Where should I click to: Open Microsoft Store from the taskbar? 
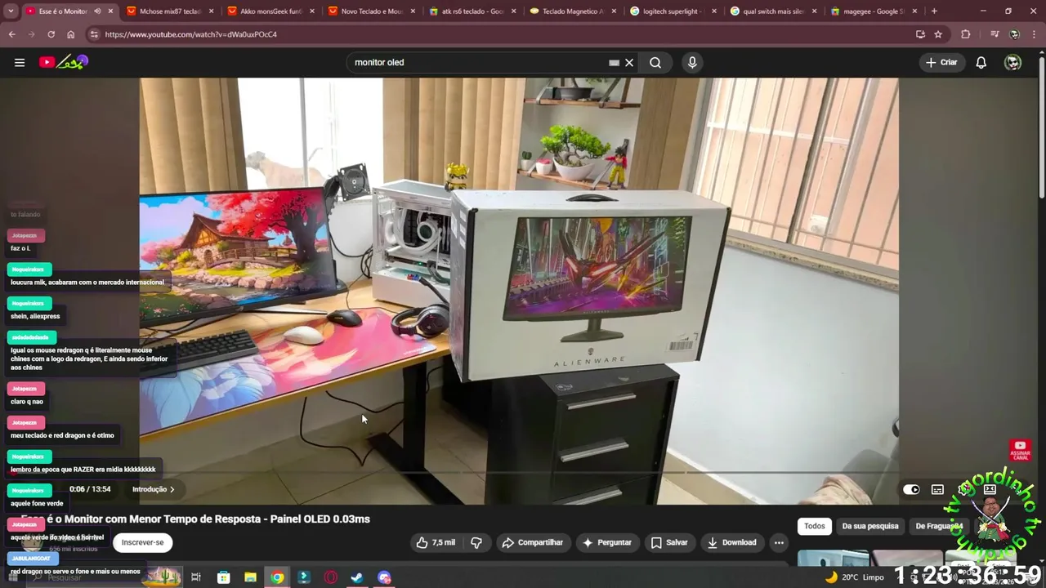click(223, 577)
